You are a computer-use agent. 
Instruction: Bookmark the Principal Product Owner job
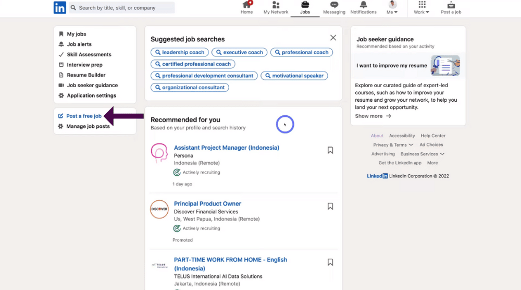[x=330, y=206]
